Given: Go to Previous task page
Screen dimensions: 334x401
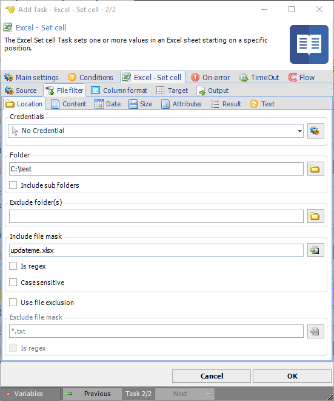Looking at the screenshot, I should pyautogui.click(x=93, y=394).
